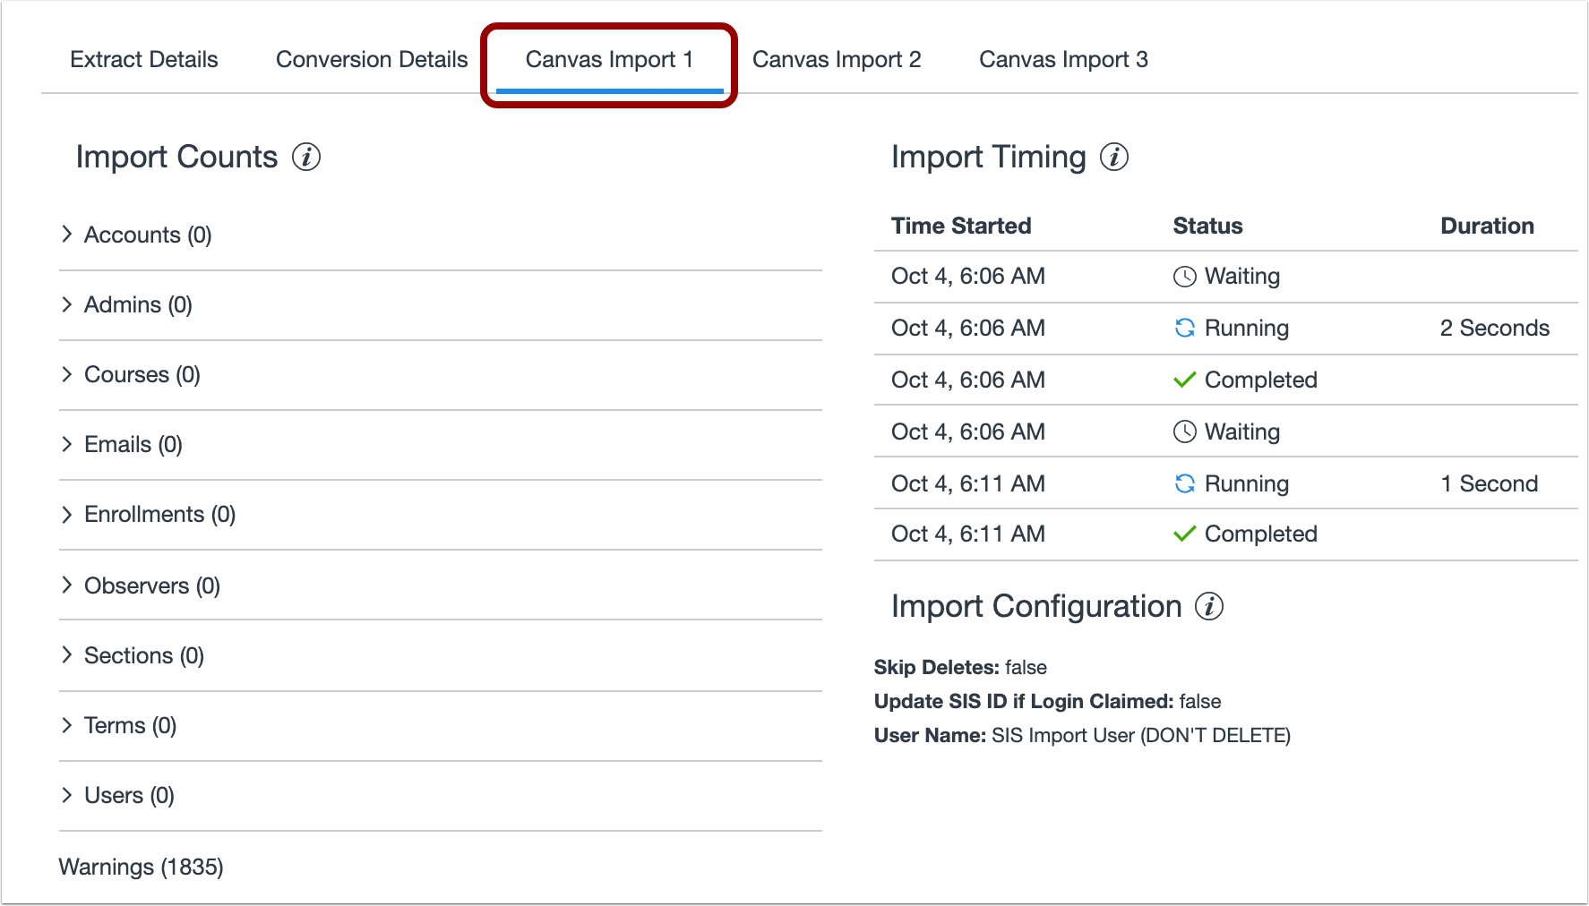Screen dimensions: 1589x906
Task: Select the Canvas Import 2 tab
Action: (837, 60)
